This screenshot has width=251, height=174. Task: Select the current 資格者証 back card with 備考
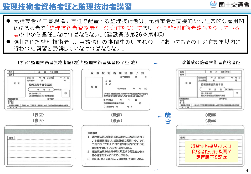(x=39, y=146)
